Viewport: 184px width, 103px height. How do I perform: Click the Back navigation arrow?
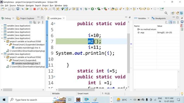pyautogui.click(x=148, y=9)
